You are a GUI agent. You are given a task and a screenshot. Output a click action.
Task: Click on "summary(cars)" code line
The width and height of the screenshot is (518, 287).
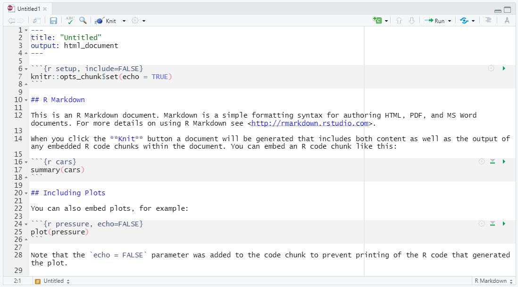pyautogui.click(x=58, y=170)
